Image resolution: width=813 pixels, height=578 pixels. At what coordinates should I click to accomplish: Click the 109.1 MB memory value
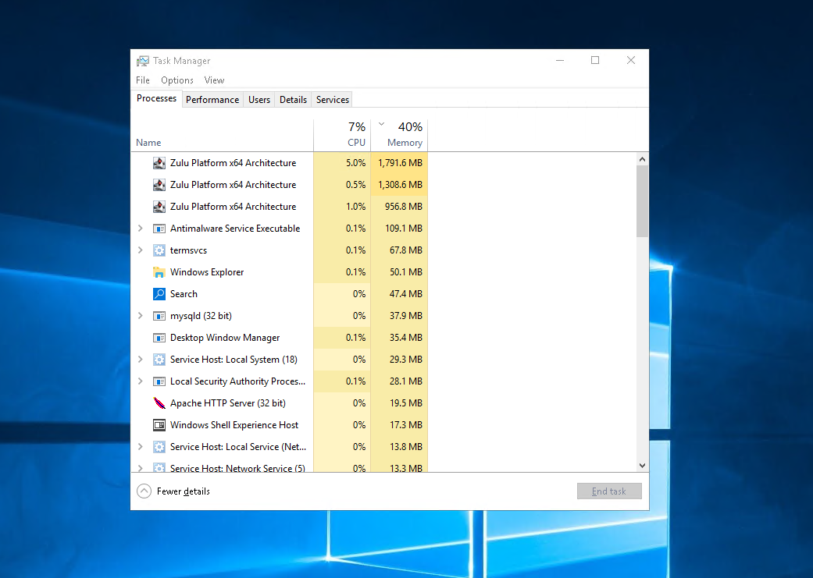tap(404, 229)
